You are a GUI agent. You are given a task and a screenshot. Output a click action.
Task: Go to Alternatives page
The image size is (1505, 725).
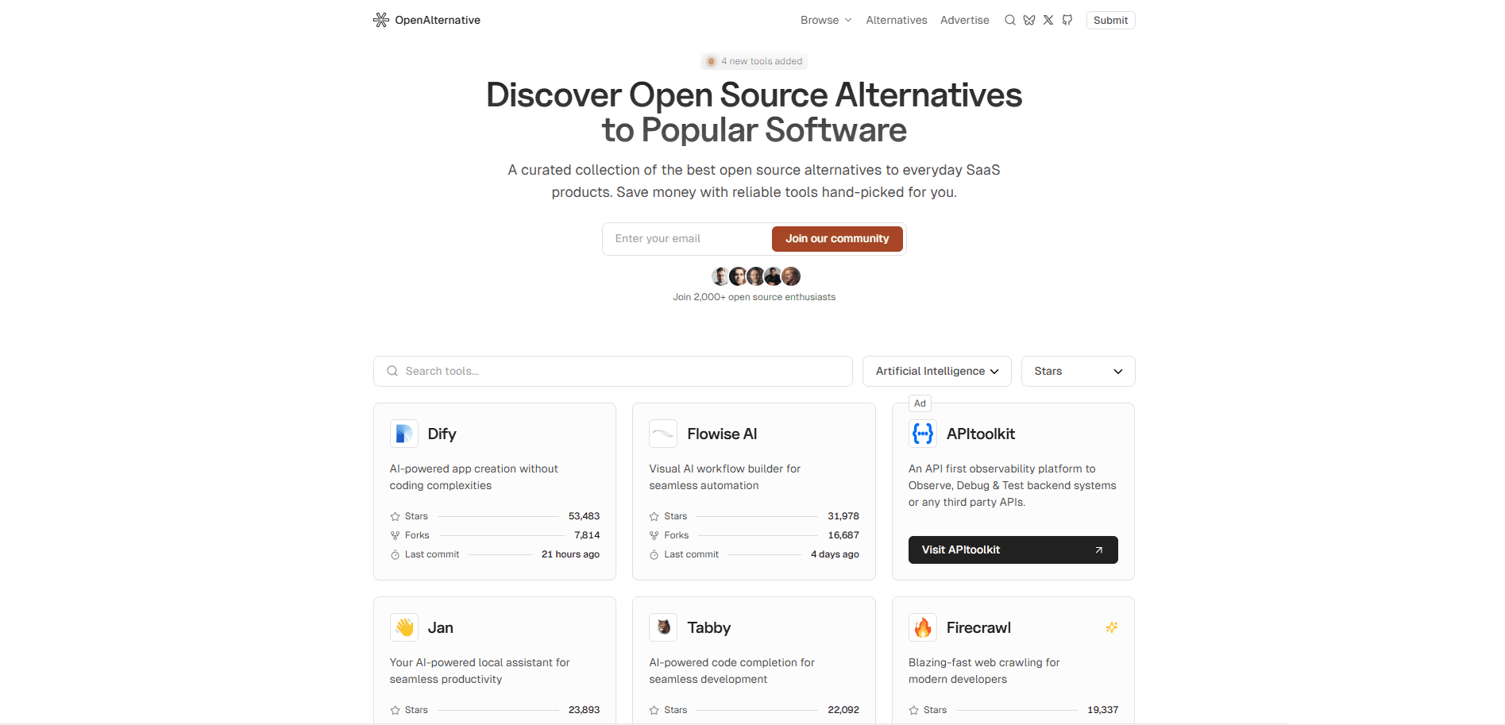click(897, 20)
